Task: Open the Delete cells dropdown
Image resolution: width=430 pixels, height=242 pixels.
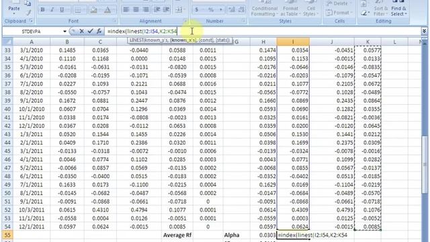Action: point(338,3)
